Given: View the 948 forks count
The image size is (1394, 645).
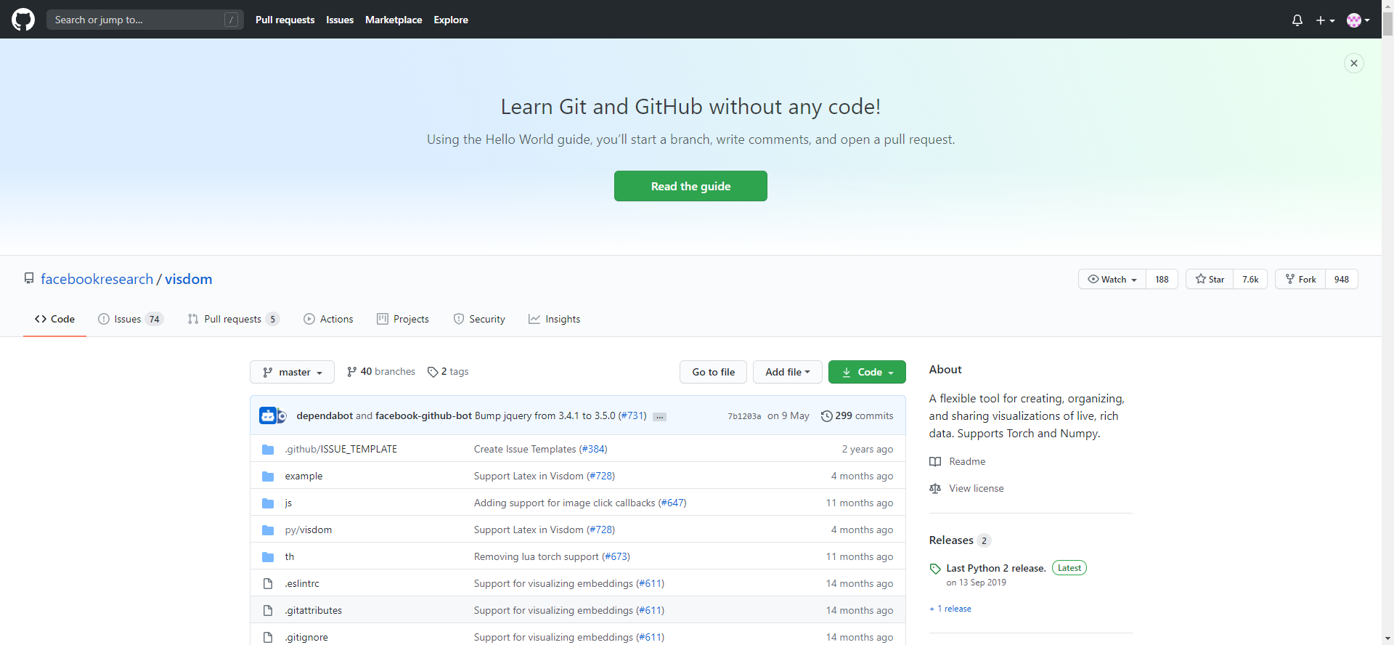Looking at the screenshot, I should point(1342,279).
